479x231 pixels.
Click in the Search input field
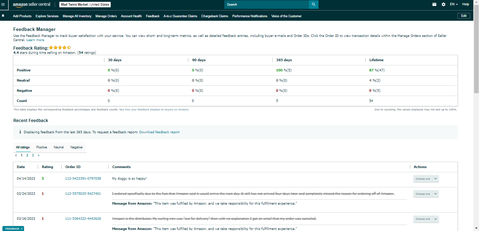tap(267, 5)
